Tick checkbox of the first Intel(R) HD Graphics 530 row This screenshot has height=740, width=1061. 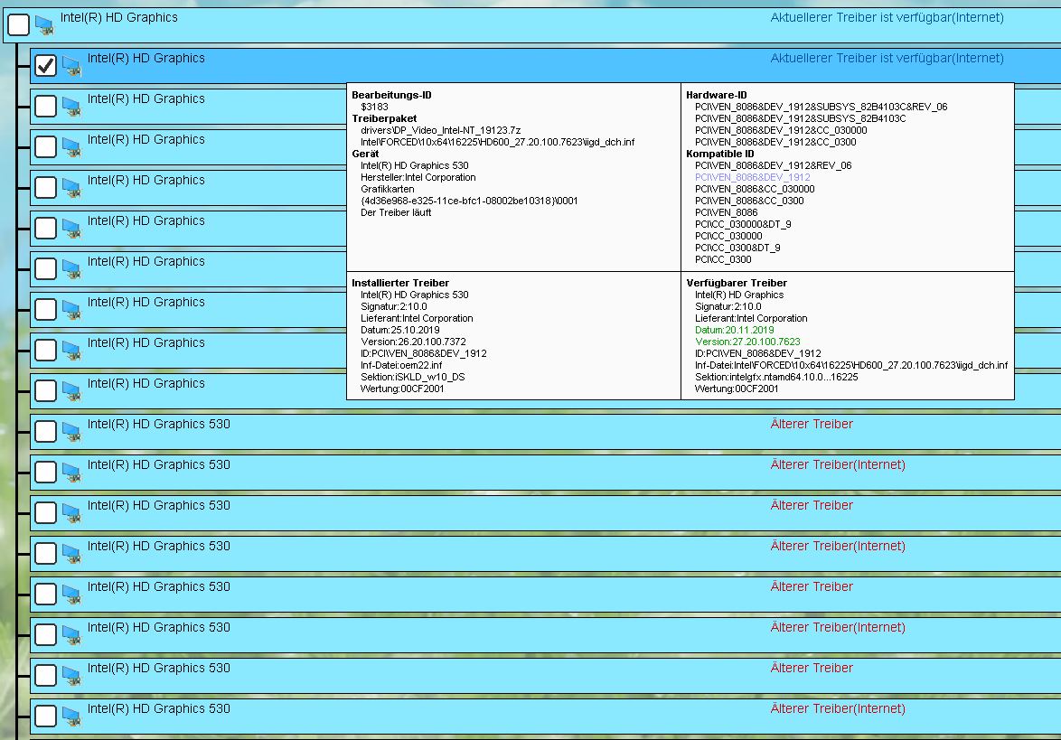tap(45, 432)
